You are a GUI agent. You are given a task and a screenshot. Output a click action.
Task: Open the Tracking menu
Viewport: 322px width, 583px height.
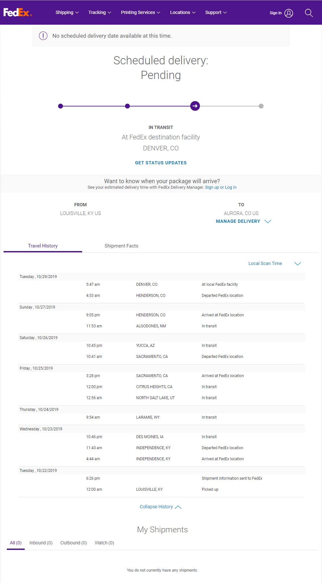[x=100, y=12]
